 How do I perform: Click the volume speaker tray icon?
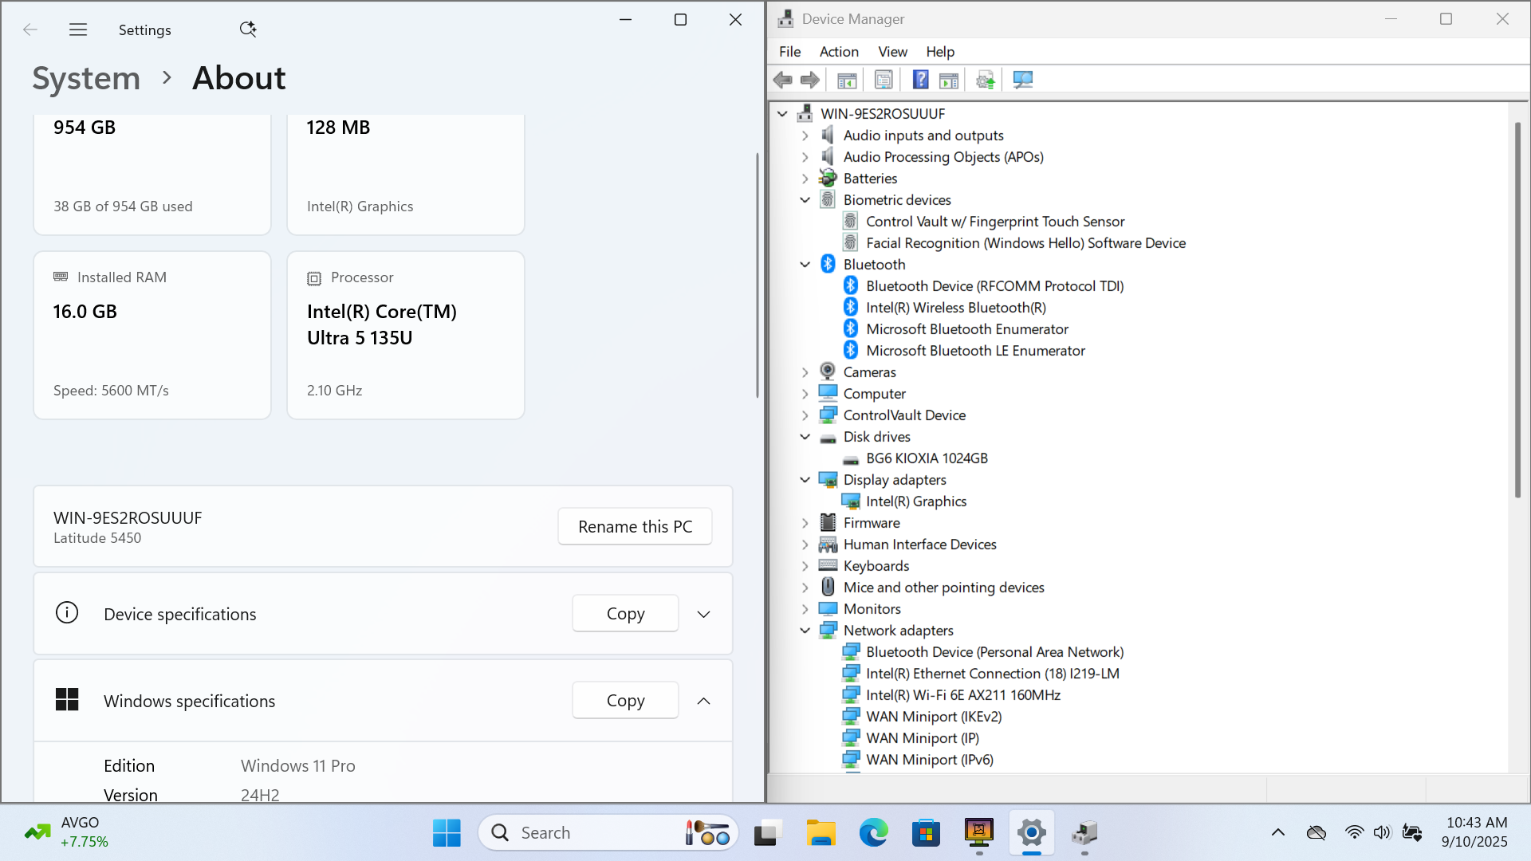click(x=1382, y=833)
